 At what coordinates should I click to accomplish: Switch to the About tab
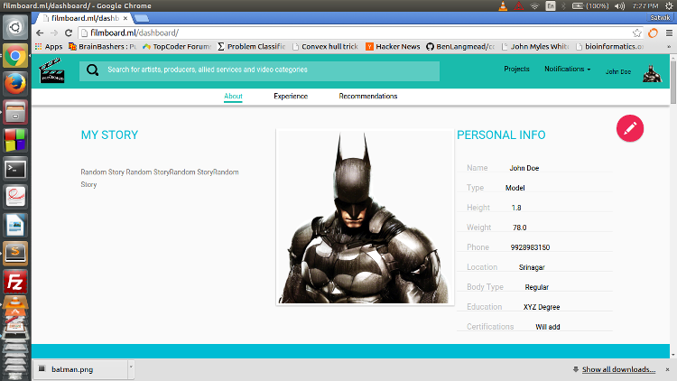pyautogui.click(x=233, y=96)
